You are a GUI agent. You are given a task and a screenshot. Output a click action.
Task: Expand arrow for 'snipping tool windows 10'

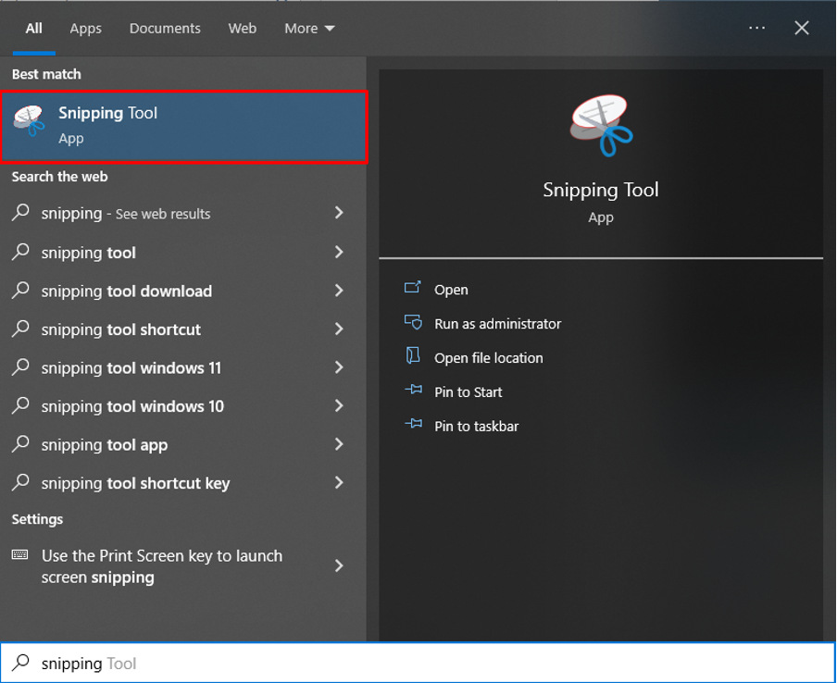pos(339,405)
